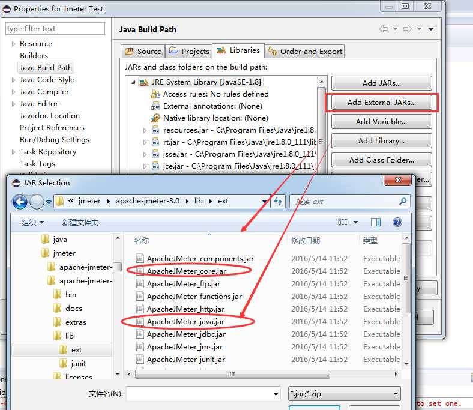Sort by 类型 column header

[370, 241]
